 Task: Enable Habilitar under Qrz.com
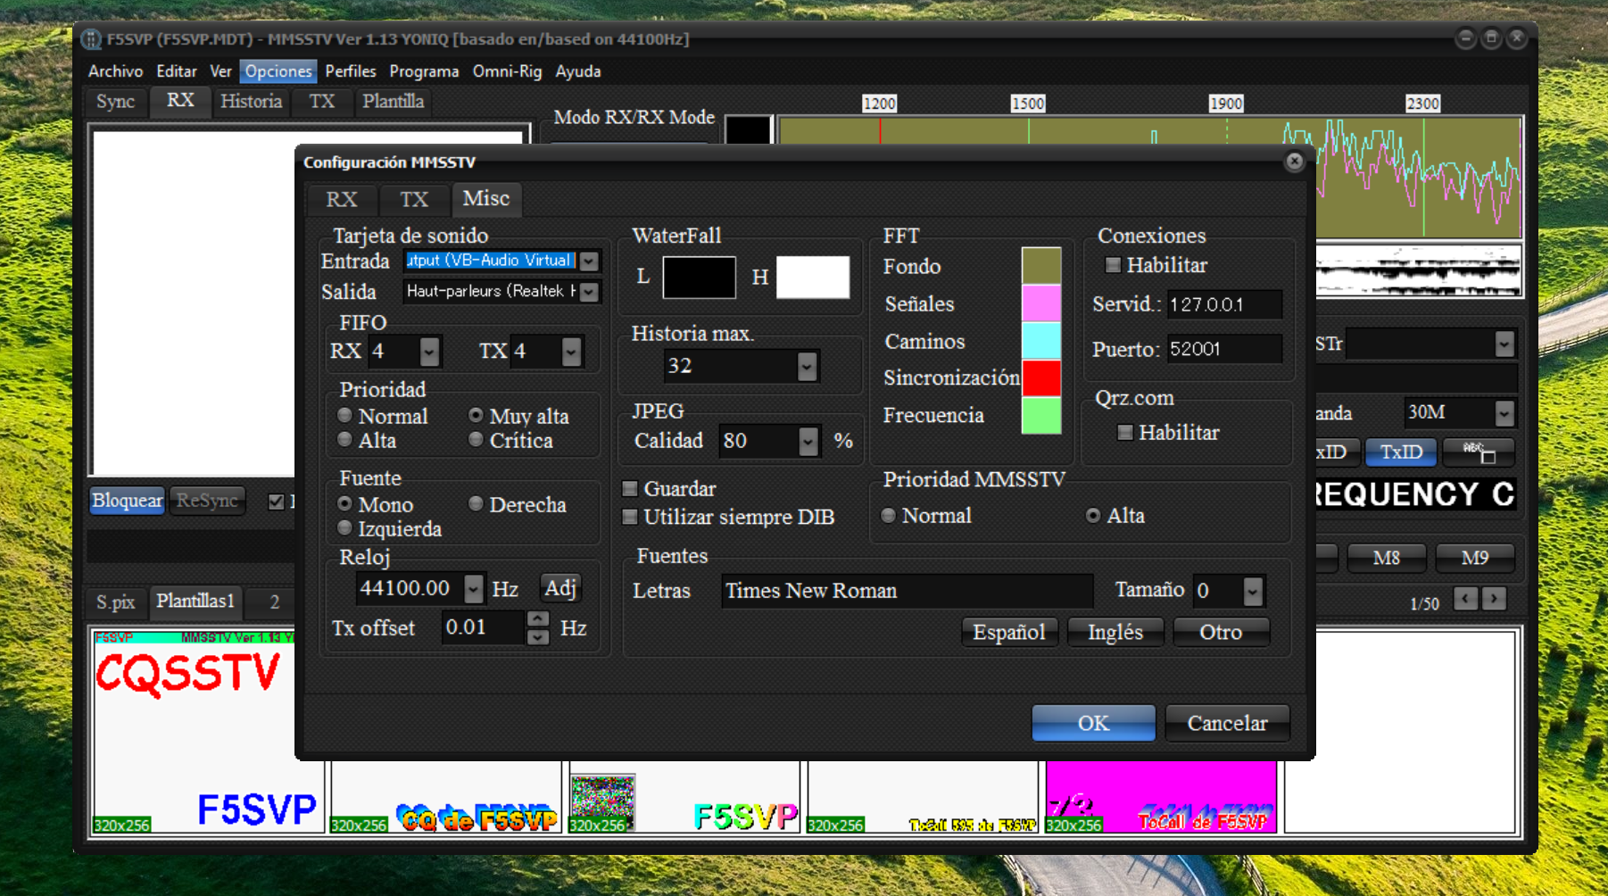(1124, 433)
